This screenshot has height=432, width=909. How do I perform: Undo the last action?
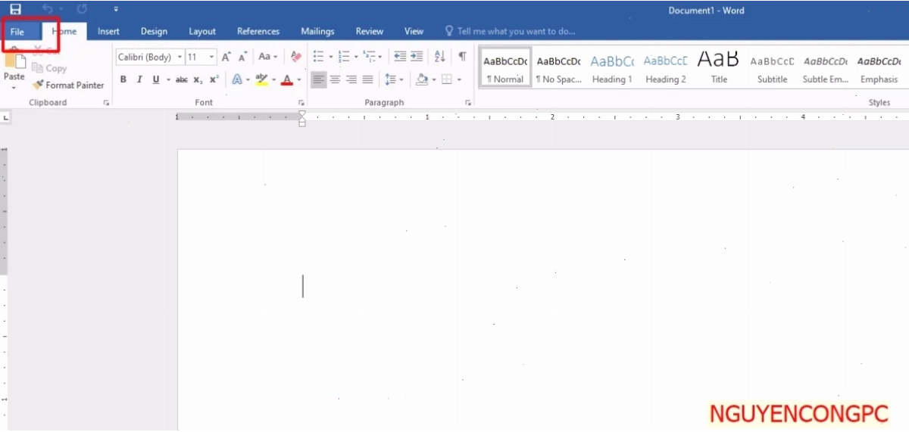tap(48, 9)
